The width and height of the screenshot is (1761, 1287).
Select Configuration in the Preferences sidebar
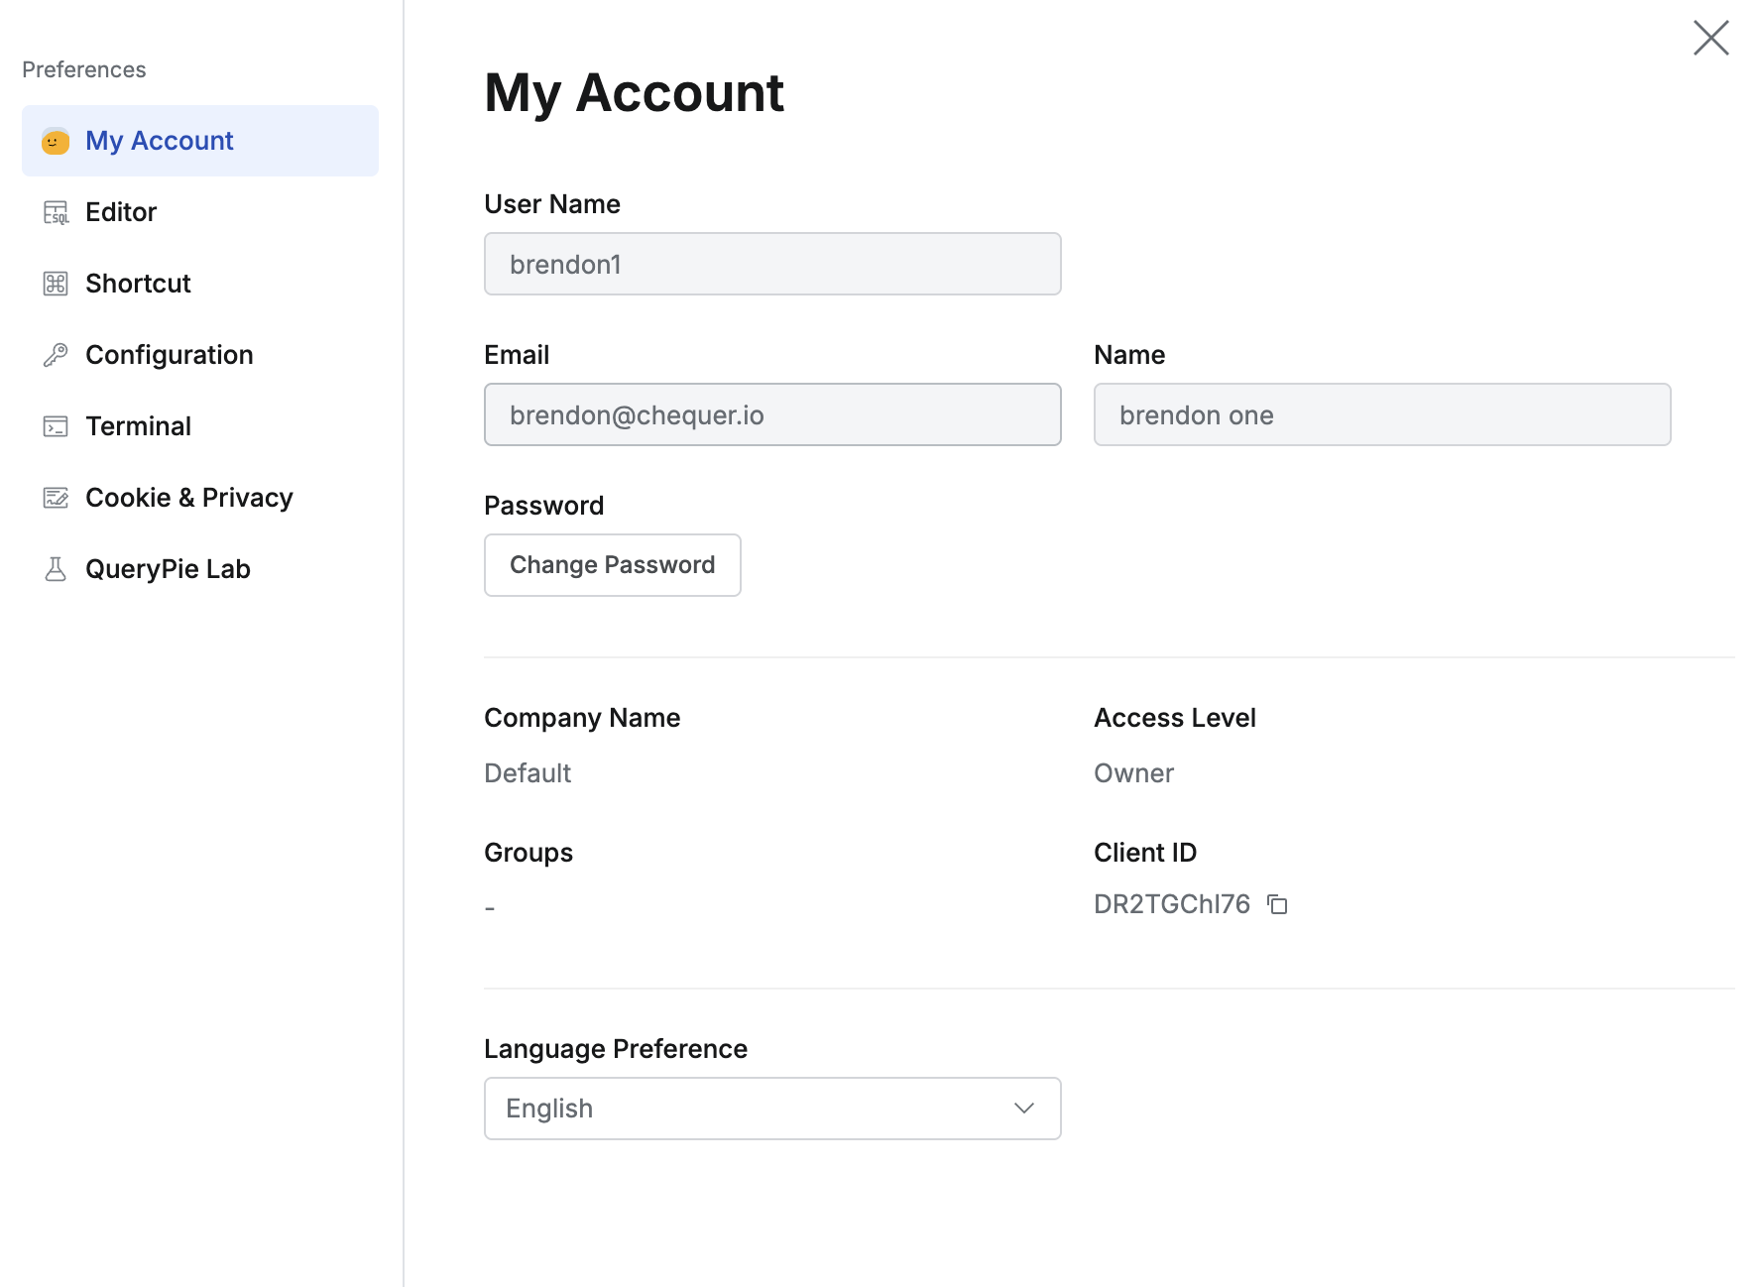coord(169,354)
